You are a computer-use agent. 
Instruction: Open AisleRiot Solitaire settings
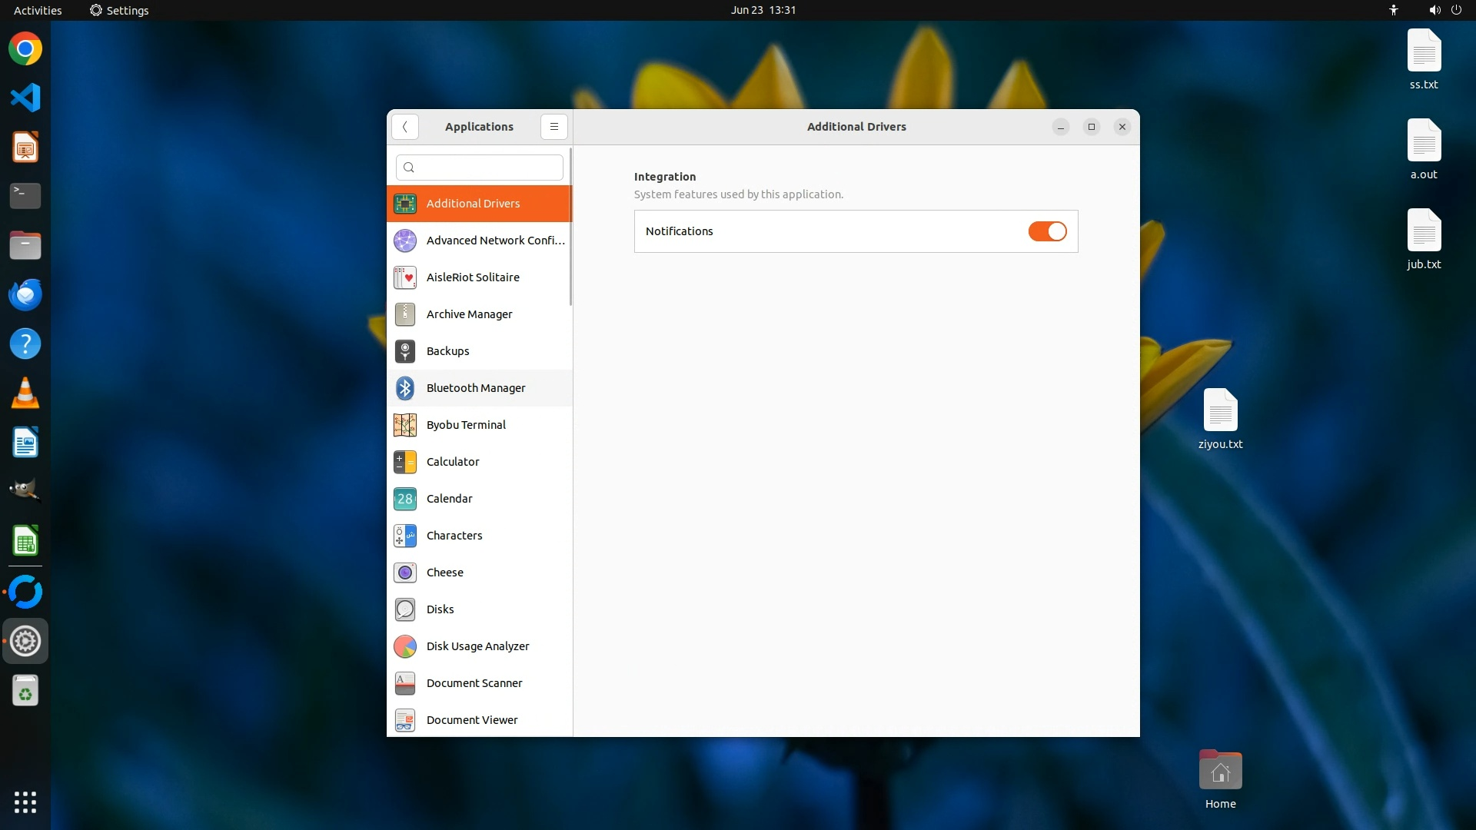point(473,277)
